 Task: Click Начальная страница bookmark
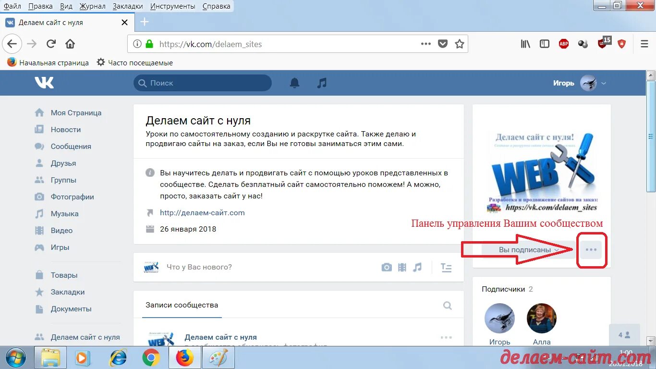[x=48, y=62]
